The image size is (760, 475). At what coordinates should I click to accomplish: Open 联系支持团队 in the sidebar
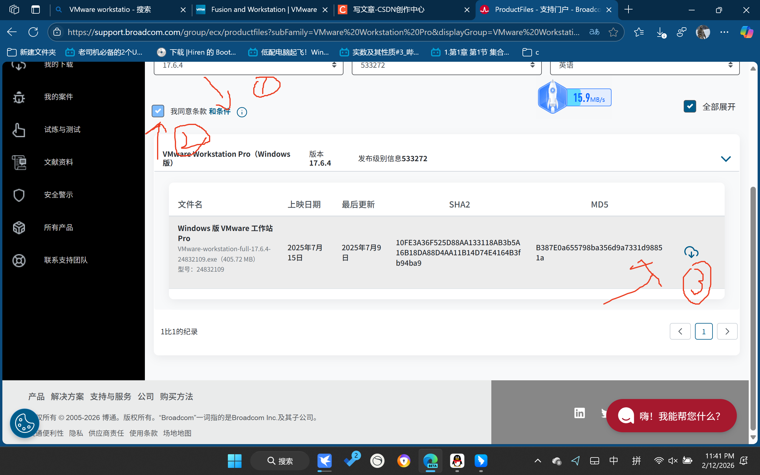coord(66,260)
